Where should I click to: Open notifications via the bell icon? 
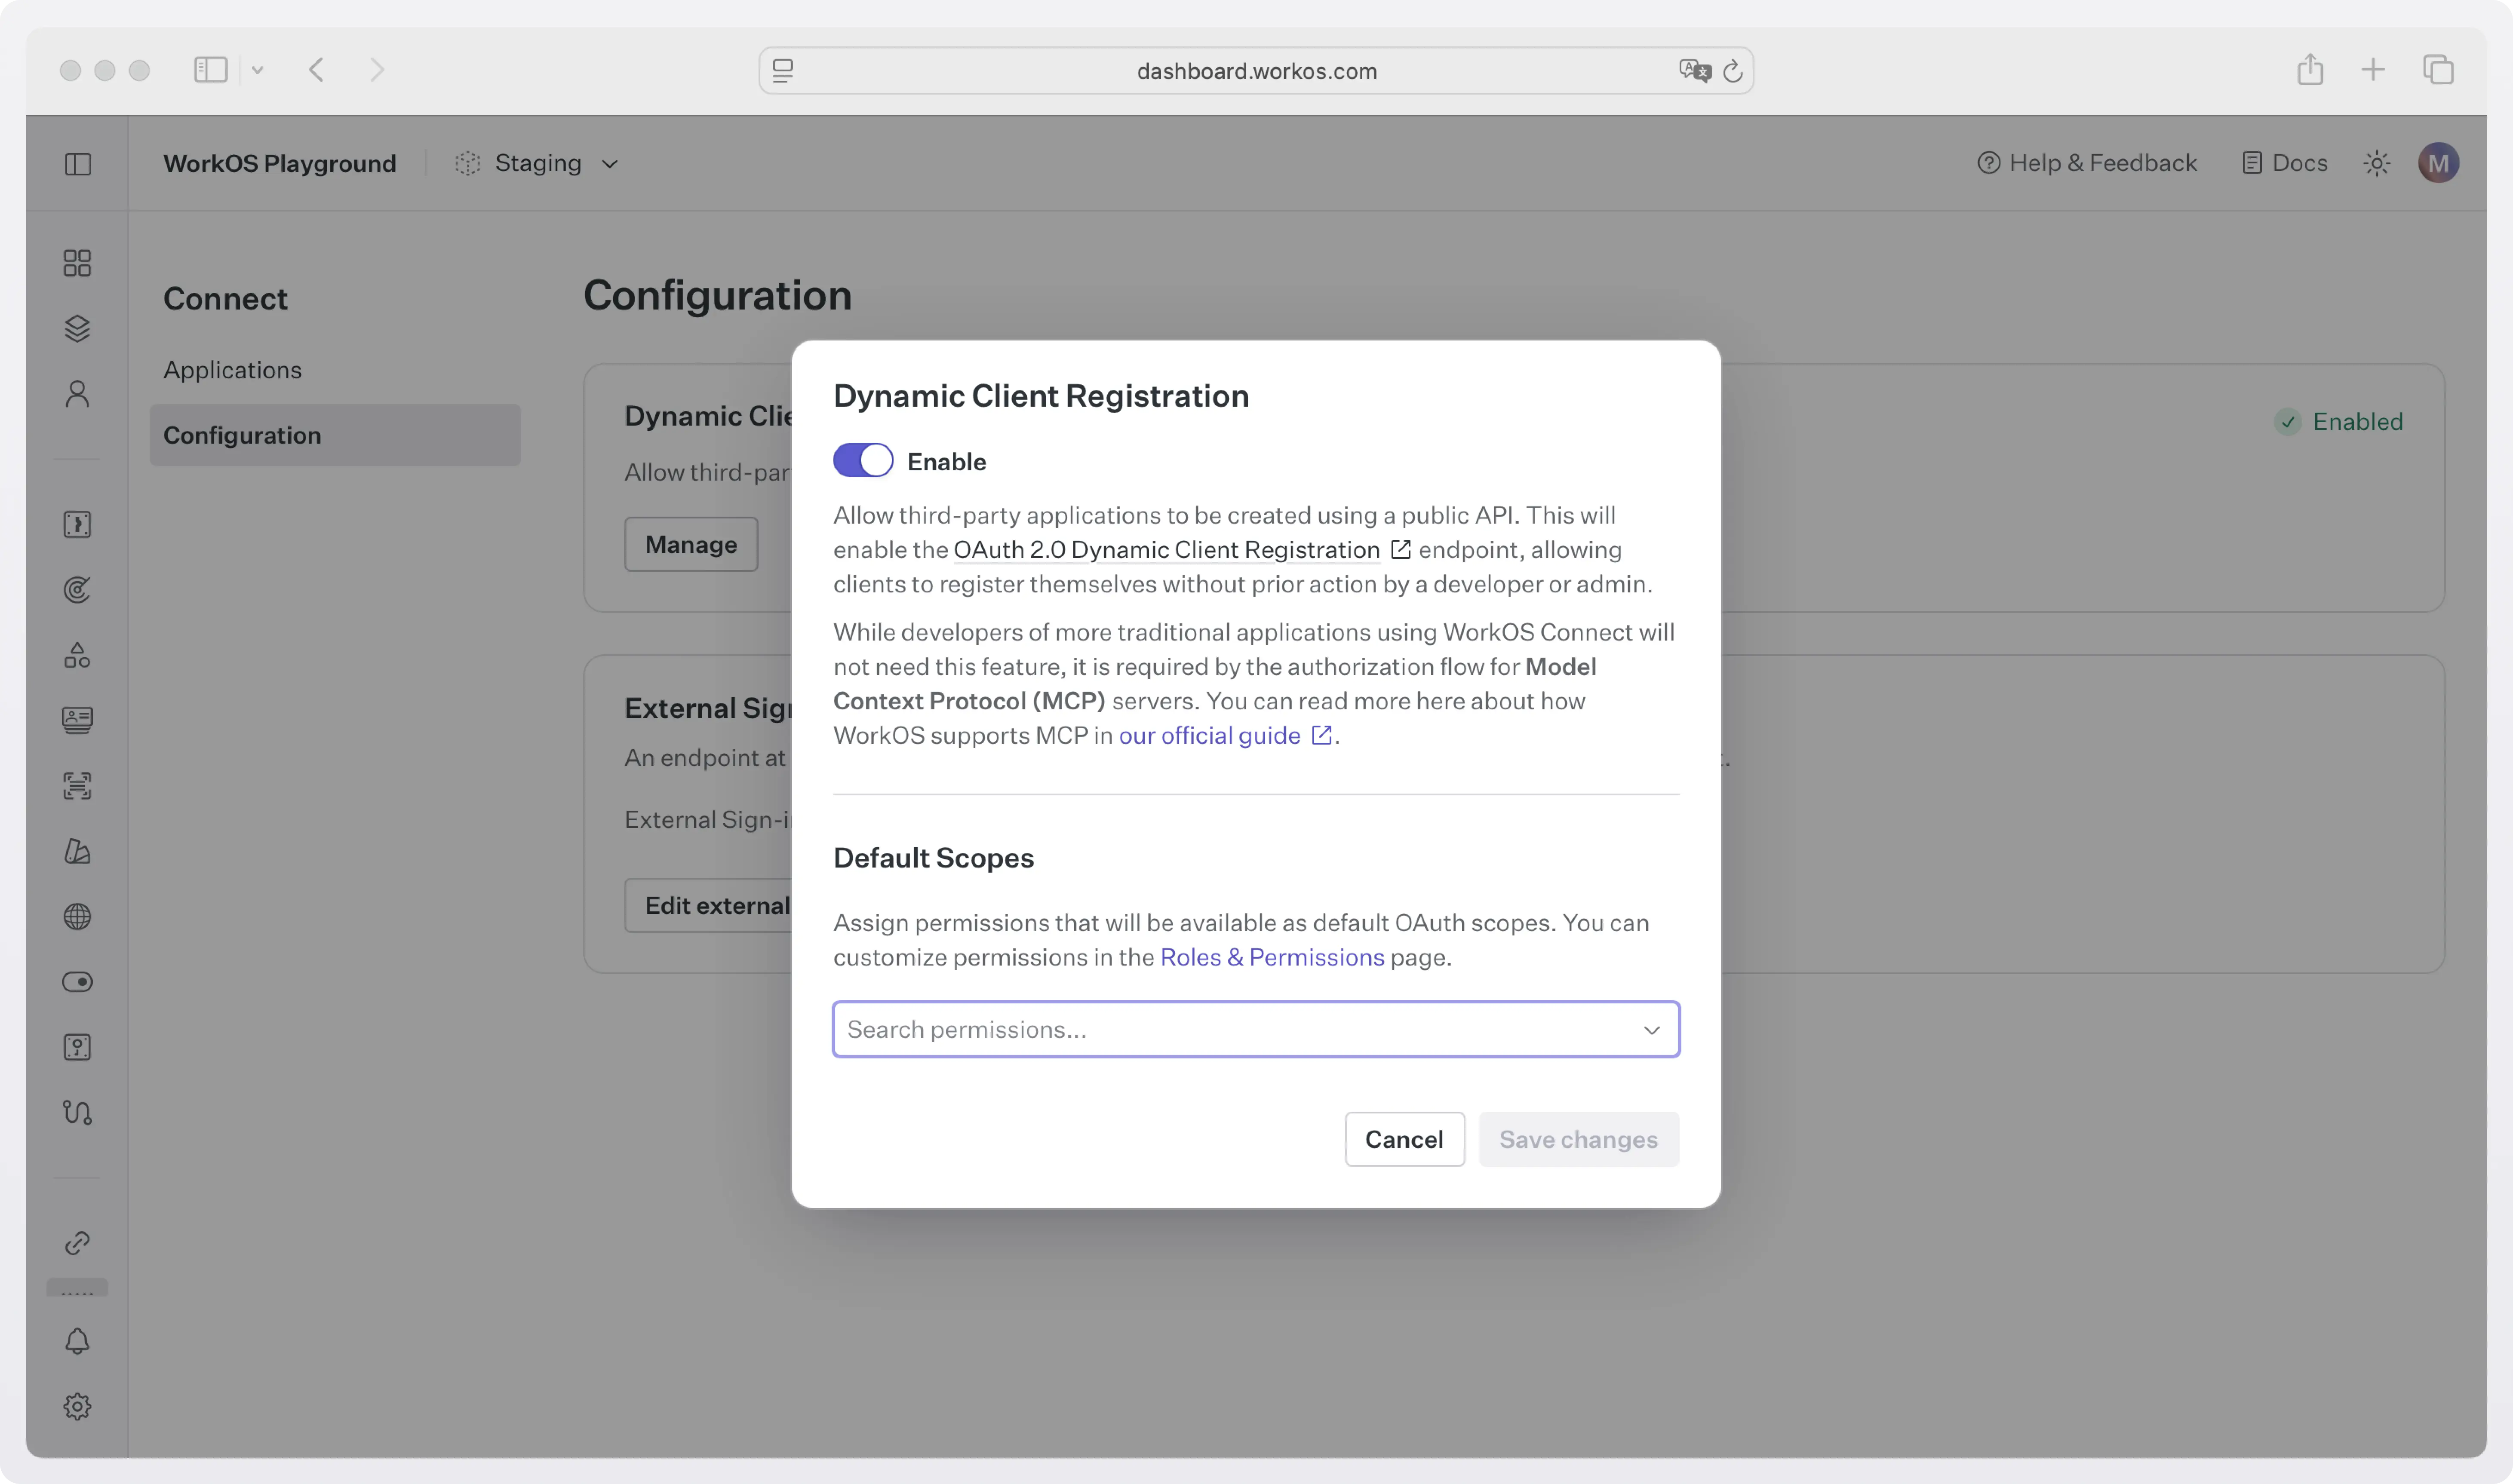(x=78, y=1341)
